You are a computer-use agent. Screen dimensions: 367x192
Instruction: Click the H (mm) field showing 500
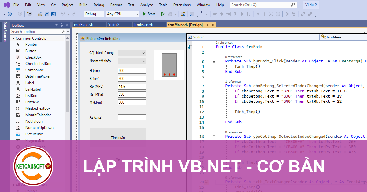[x=132, y=71]
